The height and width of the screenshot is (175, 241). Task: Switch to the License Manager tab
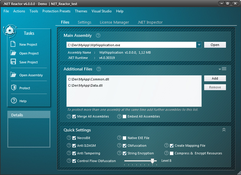click(x=114, y=22)
